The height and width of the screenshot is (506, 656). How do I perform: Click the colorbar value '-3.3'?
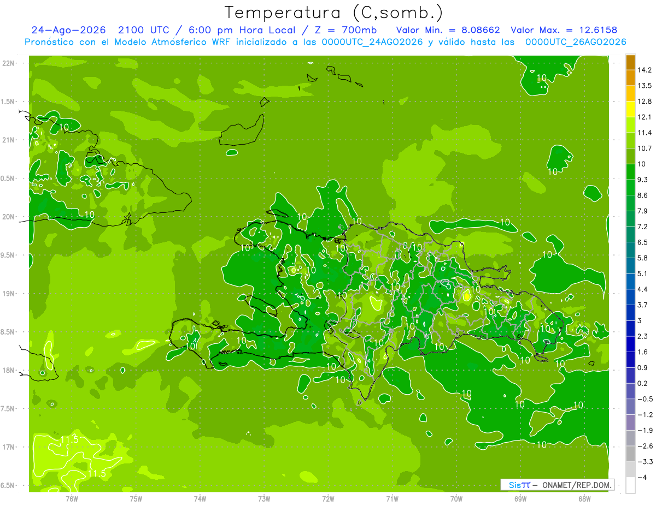pos(645,462)
